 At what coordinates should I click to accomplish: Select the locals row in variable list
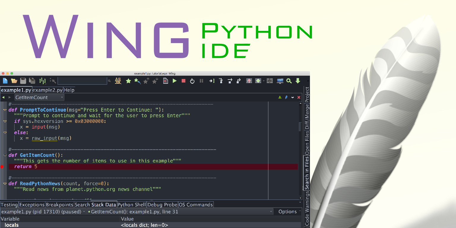click(x=151, y=225)
